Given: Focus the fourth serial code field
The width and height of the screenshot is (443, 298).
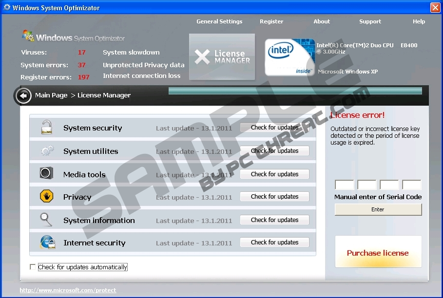Looking at the screenshot, I should click(412, 185).
